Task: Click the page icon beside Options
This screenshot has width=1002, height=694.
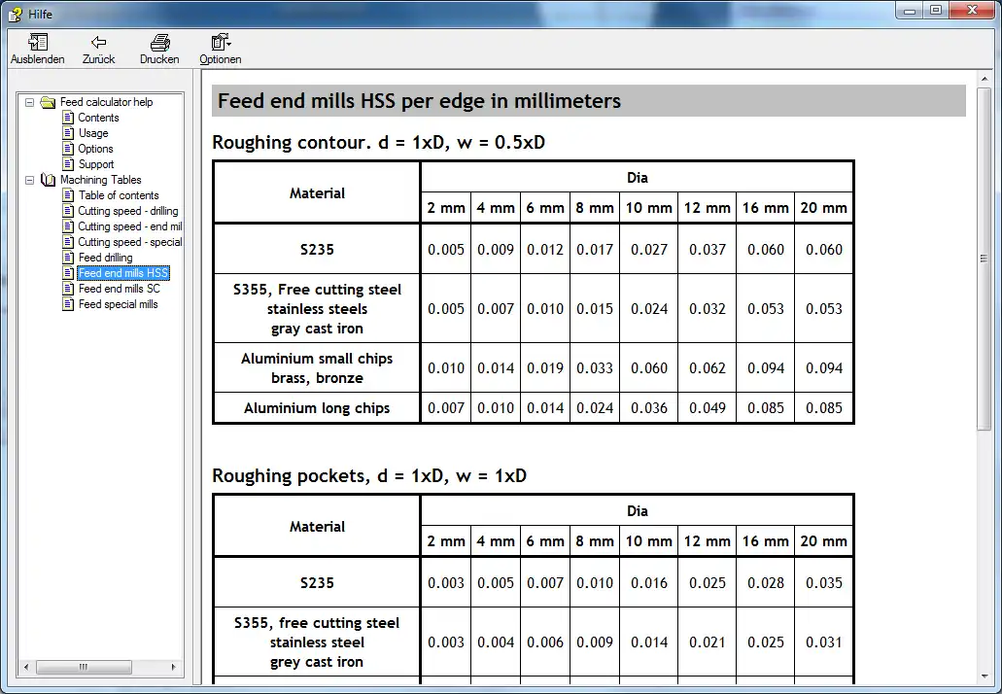Action: point(68,149)
